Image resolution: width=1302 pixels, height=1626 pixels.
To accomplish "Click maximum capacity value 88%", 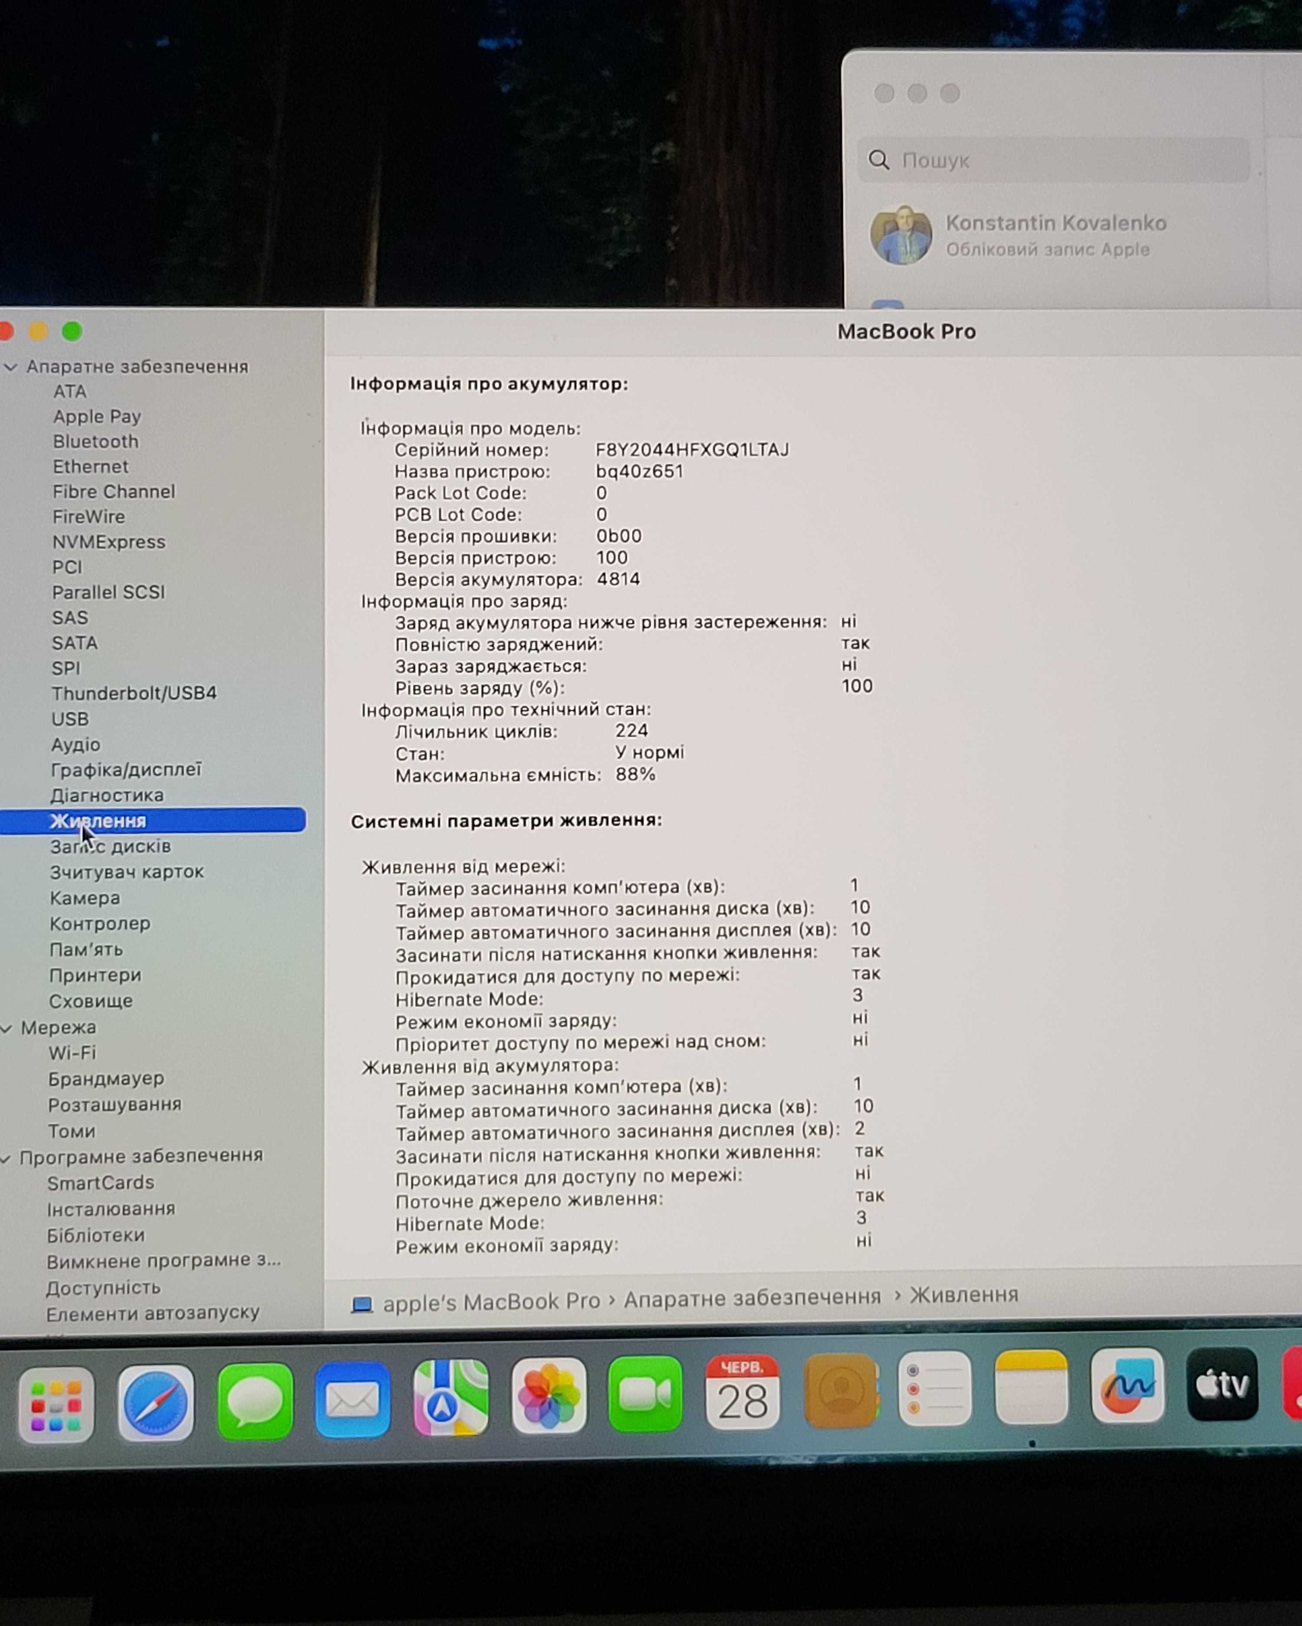I will pos(635,774).
